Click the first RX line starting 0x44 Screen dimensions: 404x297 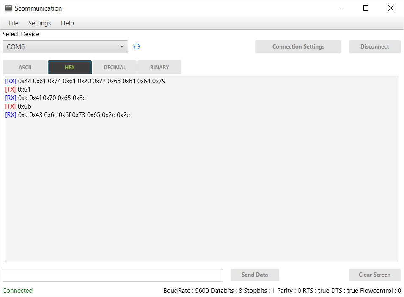coord(85,81)
